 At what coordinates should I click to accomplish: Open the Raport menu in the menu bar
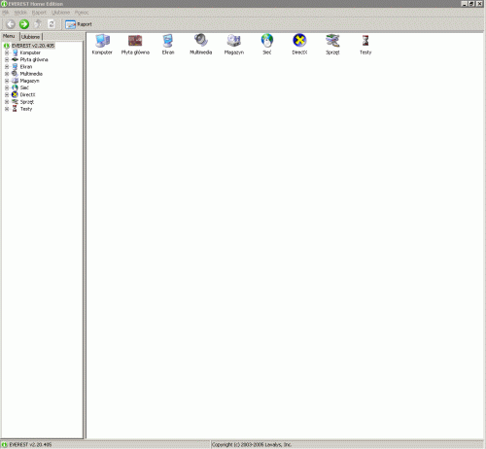[39, 13]
